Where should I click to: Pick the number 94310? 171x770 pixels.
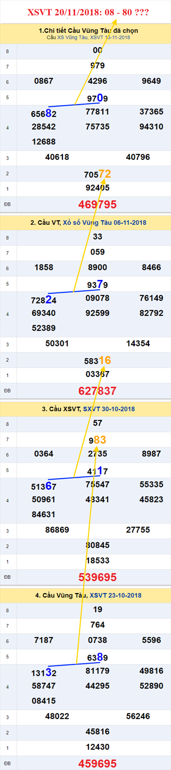pos(151,127)
